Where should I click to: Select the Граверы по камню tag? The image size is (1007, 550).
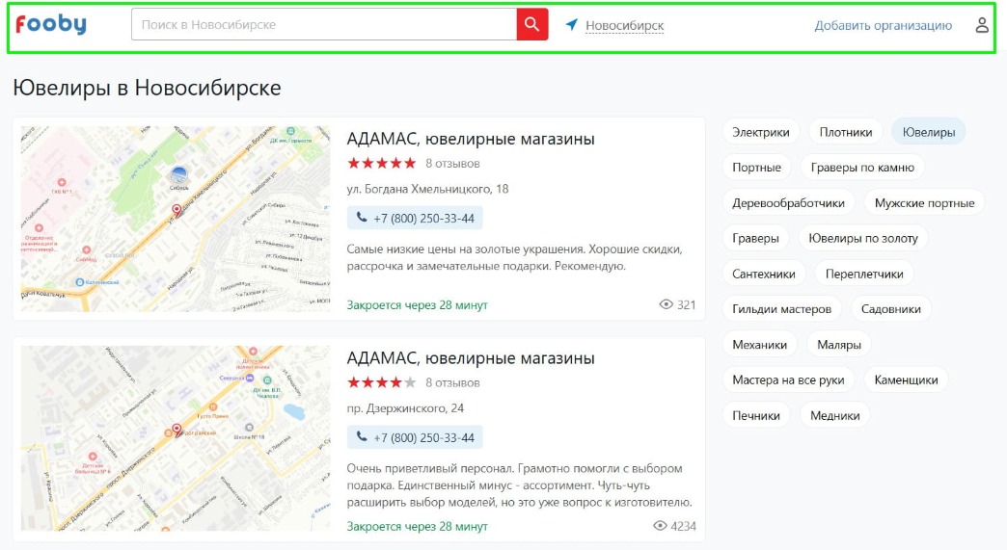coord(862,168)
